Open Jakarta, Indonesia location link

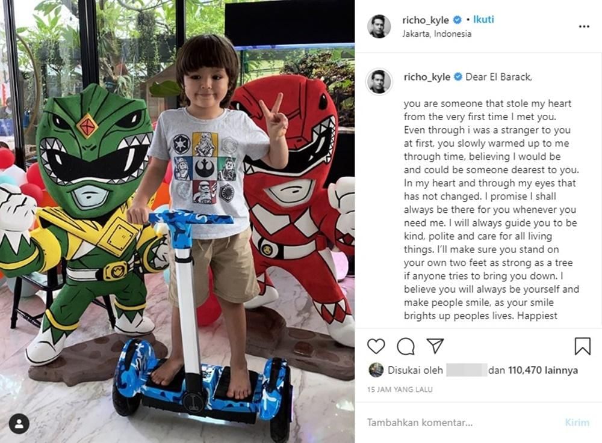coord(436,34)
